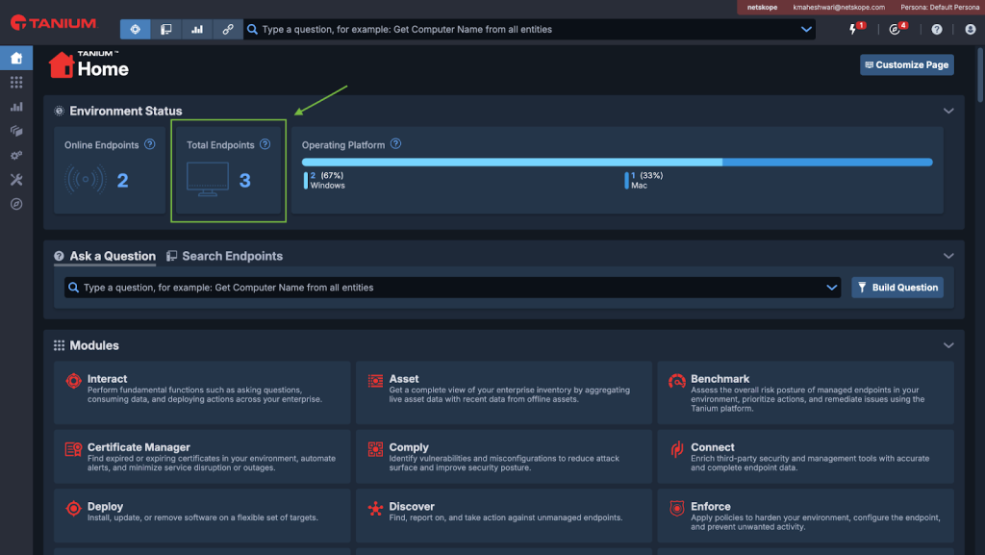Screen dimensions: 985x555
Task: Expand the Ask a Question field dropdown
Action: click(x=832, y=288)
